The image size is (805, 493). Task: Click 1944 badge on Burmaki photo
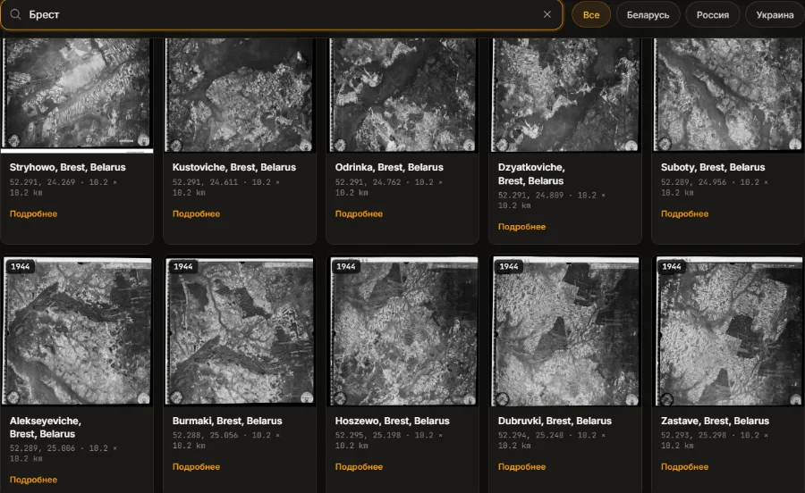click(x=182, y=266)
